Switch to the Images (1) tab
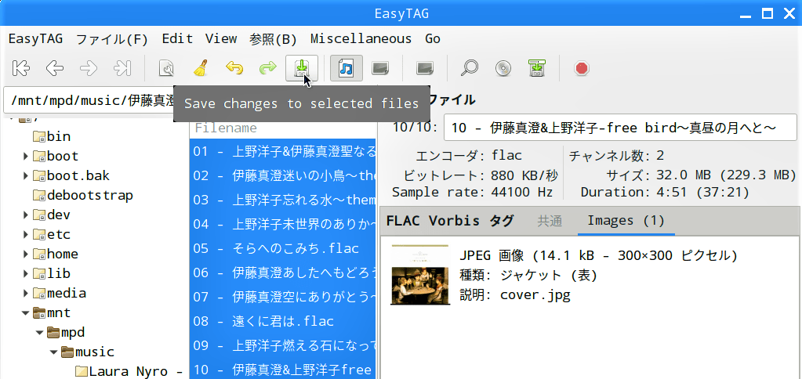Image resolution: width=802 pixels, height=379 pixels. coord(626,221)
